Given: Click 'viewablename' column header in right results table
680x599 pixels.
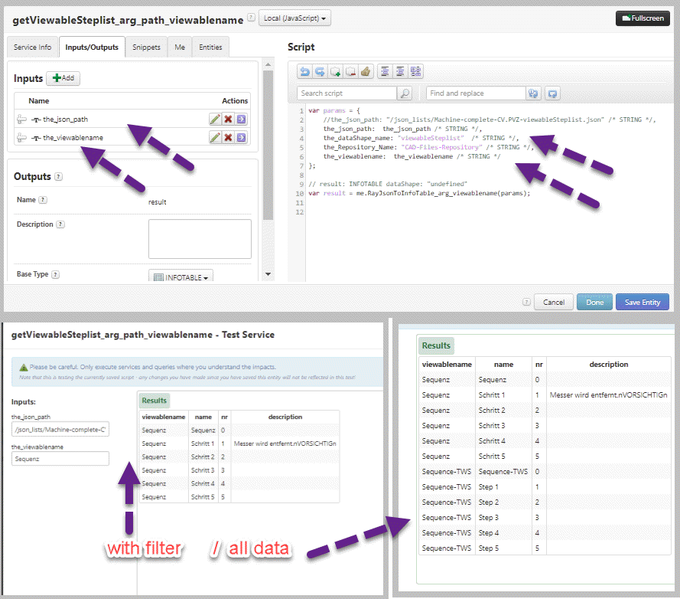Looking at the screenshot, I should coord(447,365).
